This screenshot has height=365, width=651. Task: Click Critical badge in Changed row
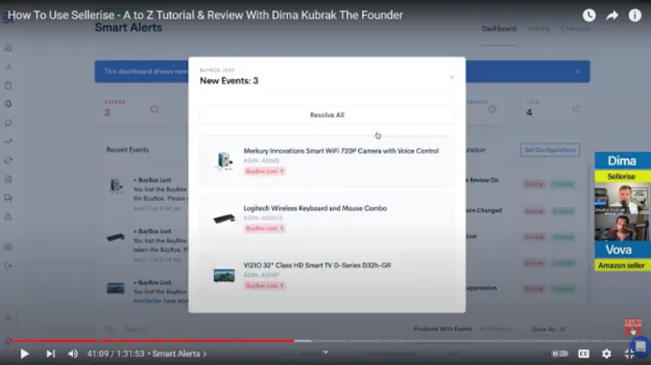pyautogui.click(x=534, y=211)
